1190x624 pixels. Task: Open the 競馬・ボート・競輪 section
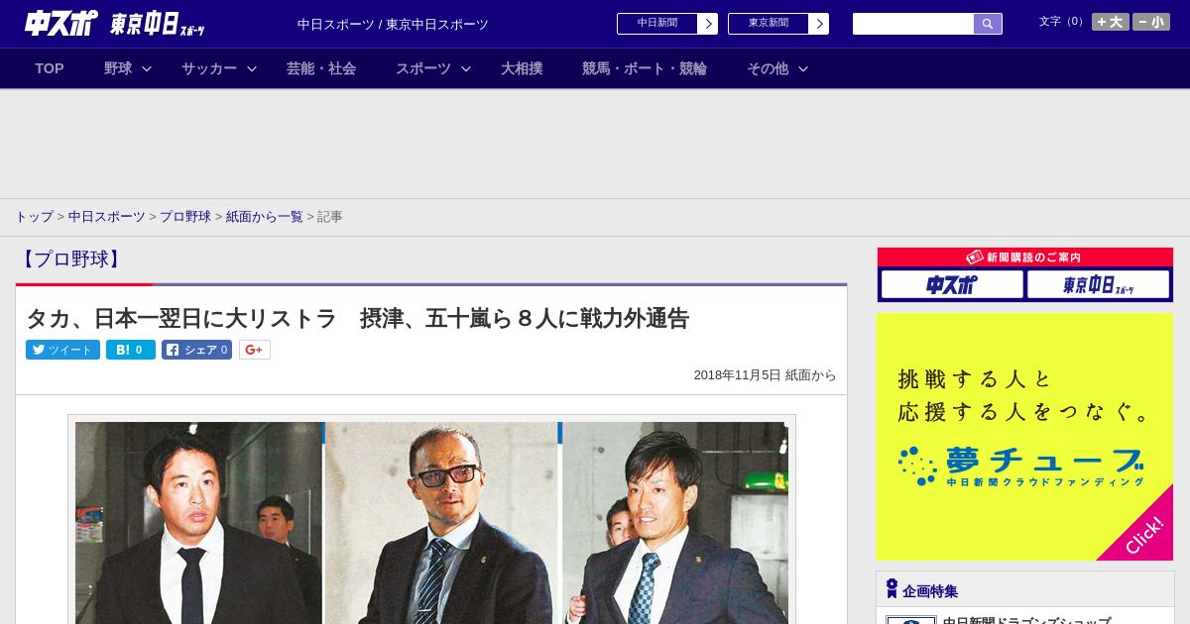645,68
